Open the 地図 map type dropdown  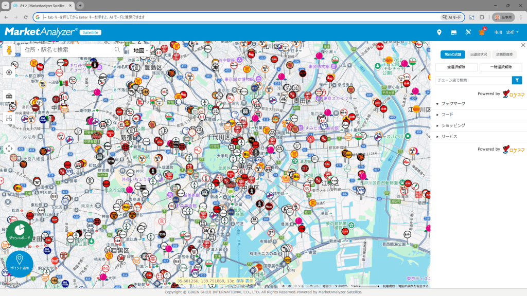pyautogui.click(x=140, y=50)
